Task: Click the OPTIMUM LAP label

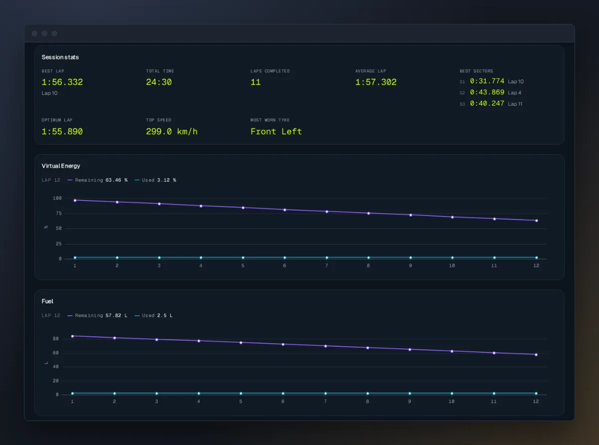Action: [57, 120]
